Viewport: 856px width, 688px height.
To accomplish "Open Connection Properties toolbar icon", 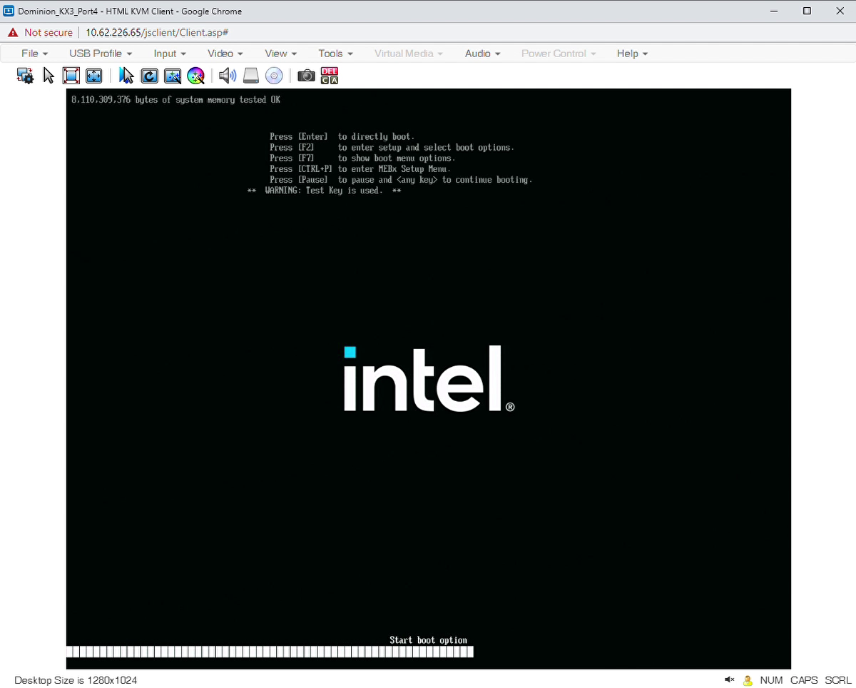I will tap(26, 76).
